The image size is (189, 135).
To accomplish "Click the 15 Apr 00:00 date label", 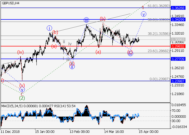I will [x=148, y=132].
